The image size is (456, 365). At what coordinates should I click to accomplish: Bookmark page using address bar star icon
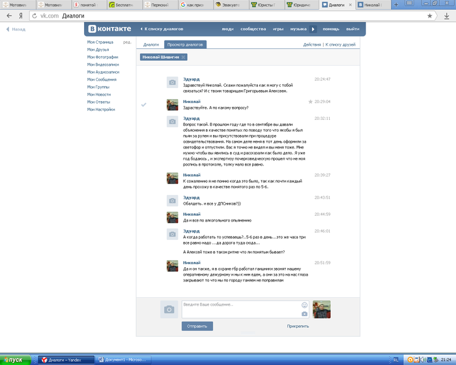click(x=429, y=15)
